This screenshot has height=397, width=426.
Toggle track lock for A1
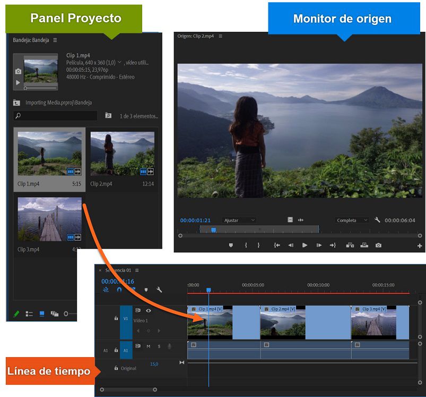(x=116, y=350)
